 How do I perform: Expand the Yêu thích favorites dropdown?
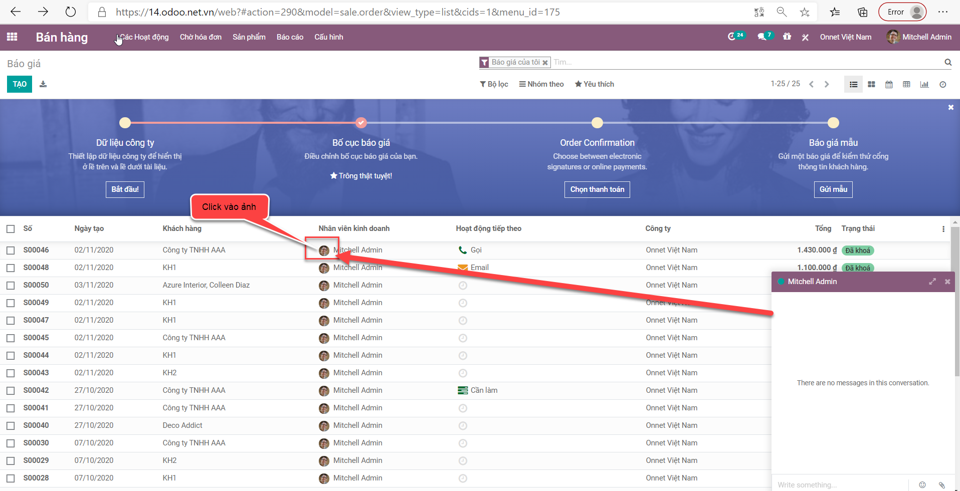pyautogui.click(x=594, y=84)
